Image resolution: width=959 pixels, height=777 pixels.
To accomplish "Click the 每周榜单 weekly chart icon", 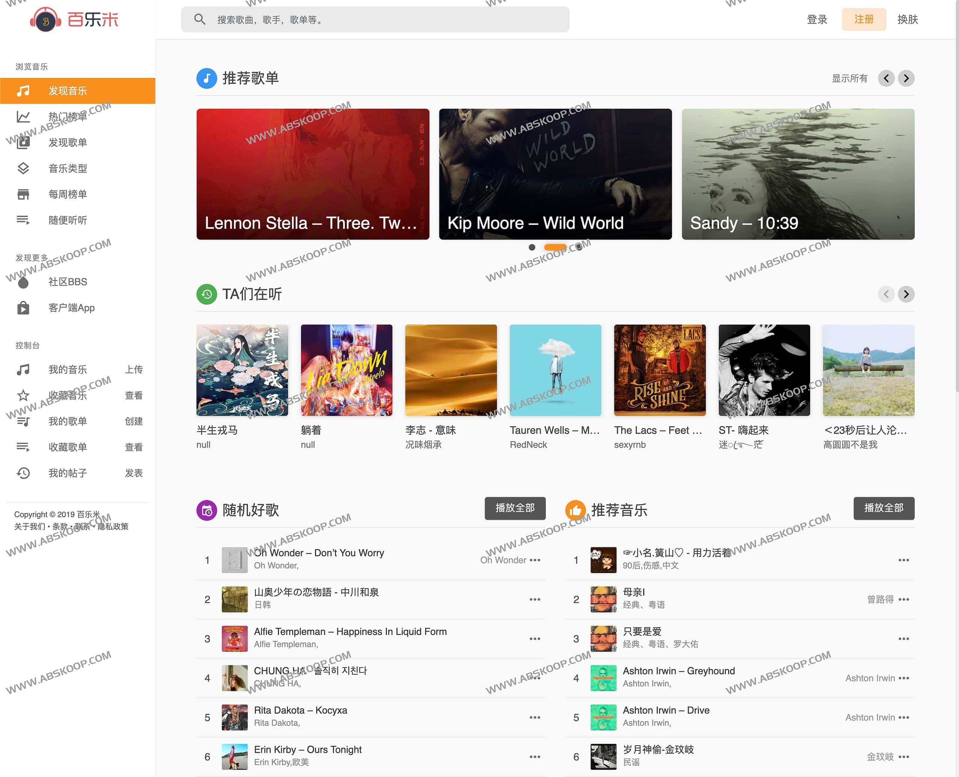I will point(22,193).
